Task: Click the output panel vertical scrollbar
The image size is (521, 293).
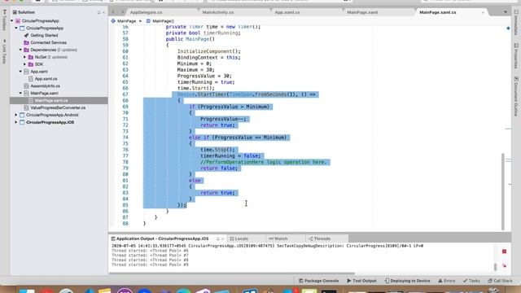Action: [x=495, y=266]
